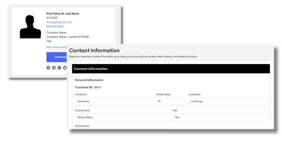This screenshot has height=141, width=282.
Task: Click the Display Name input field
Action: (x=122, y=117)
